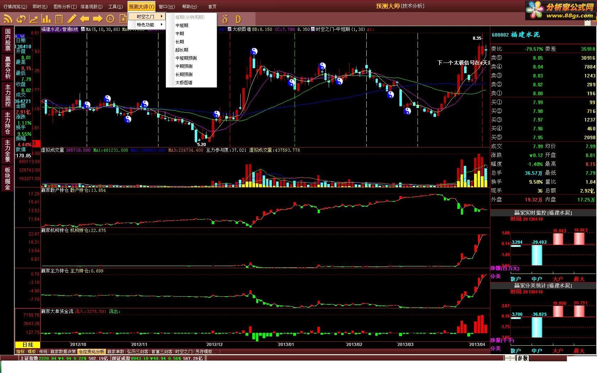Select 中期预测 from the submenu
The width and height of the screenshot is (597, 373).
tap(191, 66)
